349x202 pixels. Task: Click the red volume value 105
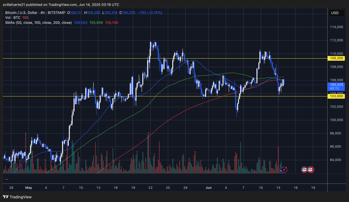25,17
